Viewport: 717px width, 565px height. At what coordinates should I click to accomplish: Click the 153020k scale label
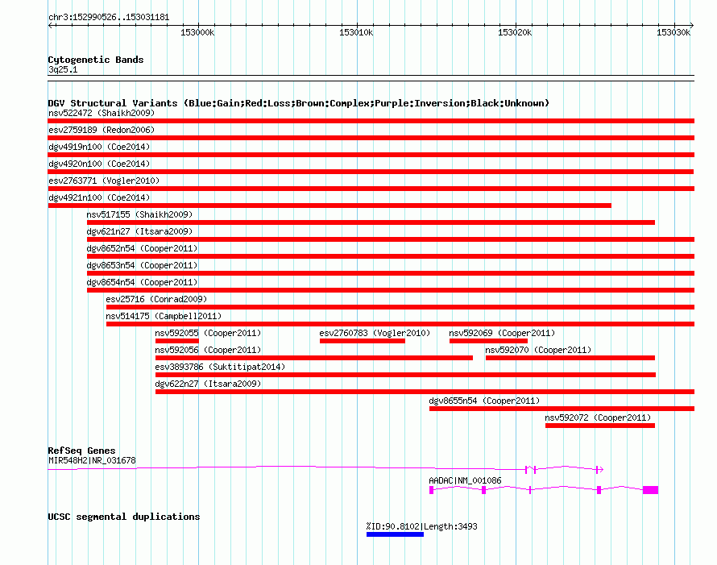pyautogui.click(x=515, y=32)
